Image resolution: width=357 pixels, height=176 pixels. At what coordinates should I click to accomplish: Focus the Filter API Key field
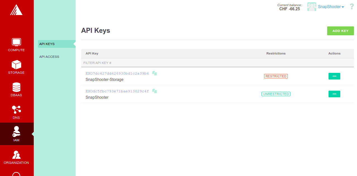pos(167,63)
